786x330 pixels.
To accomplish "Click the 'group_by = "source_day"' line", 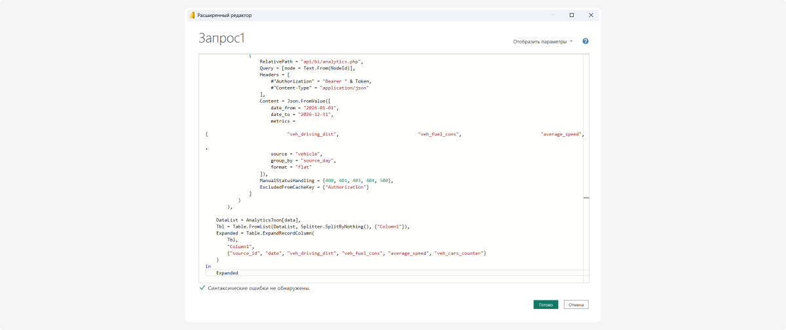I will (x=303, y=160).
